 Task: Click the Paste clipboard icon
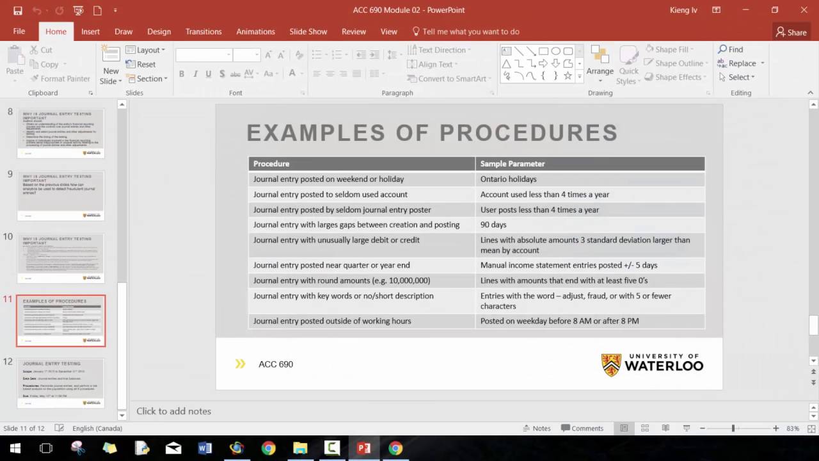click(x=15, y=55)
